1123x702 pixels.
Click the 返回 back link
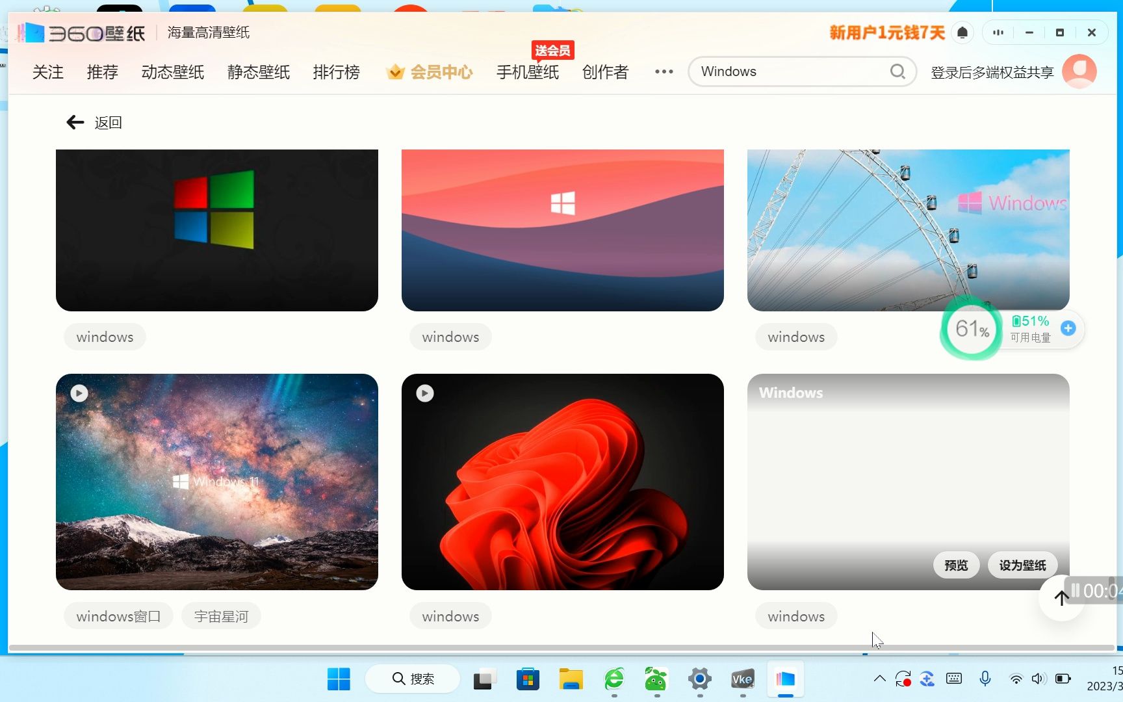[x=108, y=122]
